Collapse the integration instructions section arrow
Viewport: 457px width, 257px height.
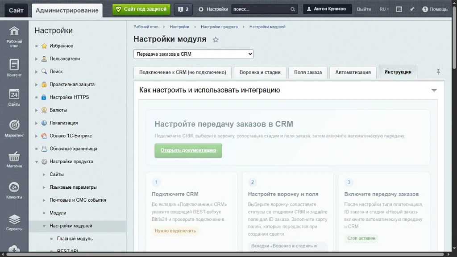pyautogui.click(x=434, y=90)
